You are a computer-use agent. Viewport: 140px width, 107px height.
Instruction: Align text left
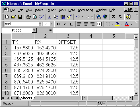79,24
